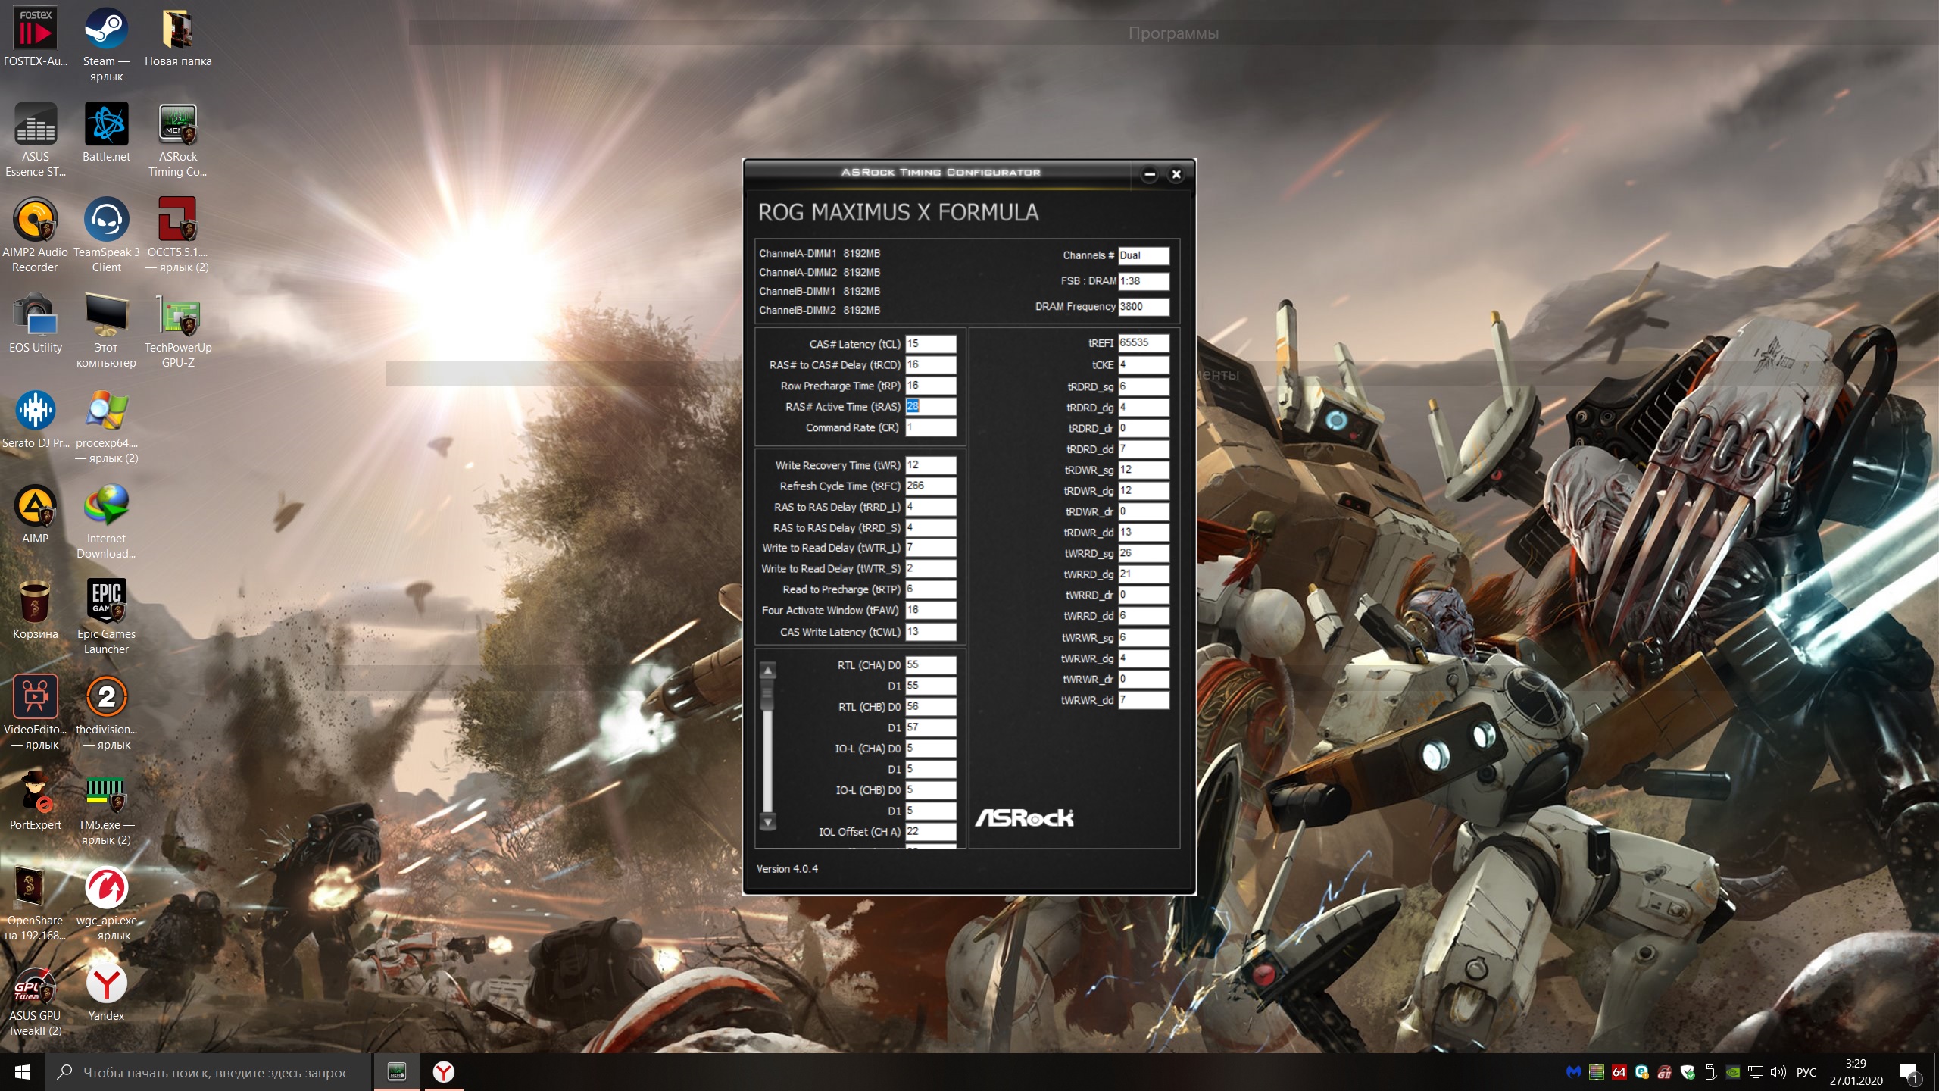
Task: Open the volume icon in the system tray
Action: point(1778,1072)
